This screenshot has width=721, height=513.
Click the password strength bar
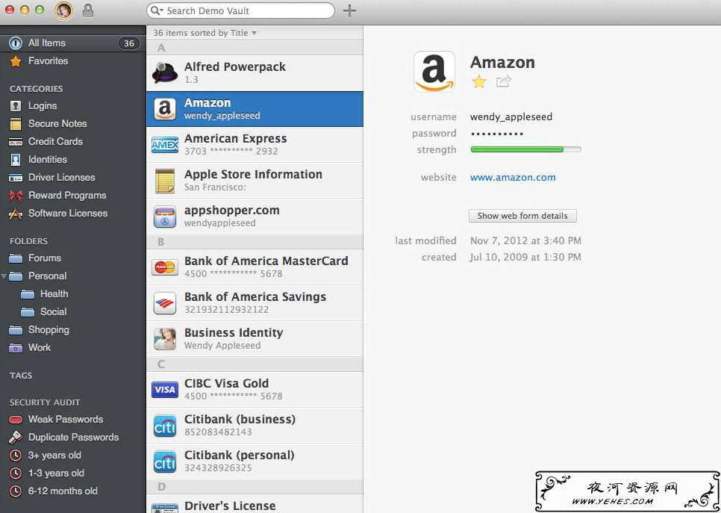coord(525,149)
